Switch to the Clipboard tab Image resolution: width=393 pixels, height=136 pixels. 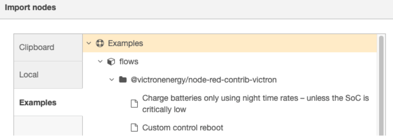coord(37,47)
